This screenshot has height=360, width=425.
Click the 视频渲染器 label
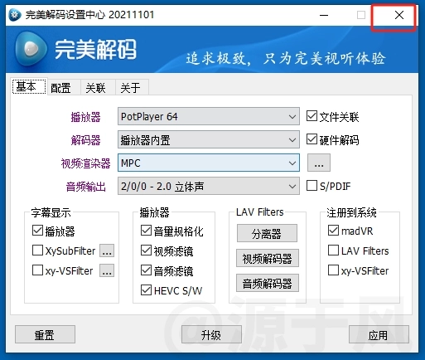pos(85,163)
